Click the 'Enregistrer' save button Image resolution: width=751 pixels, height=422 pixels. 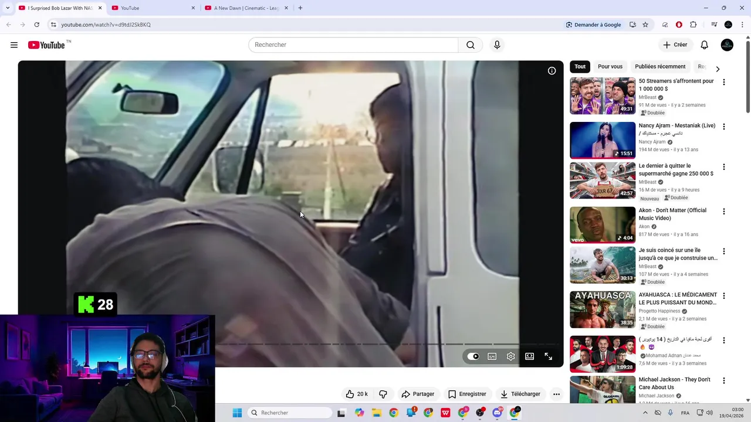point(467,394)
